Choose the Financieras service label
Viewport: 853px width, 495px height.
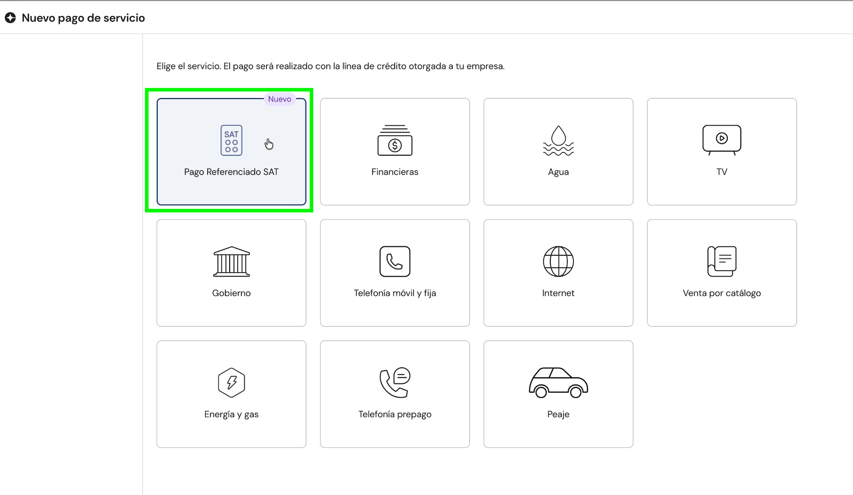click(395, 172)
